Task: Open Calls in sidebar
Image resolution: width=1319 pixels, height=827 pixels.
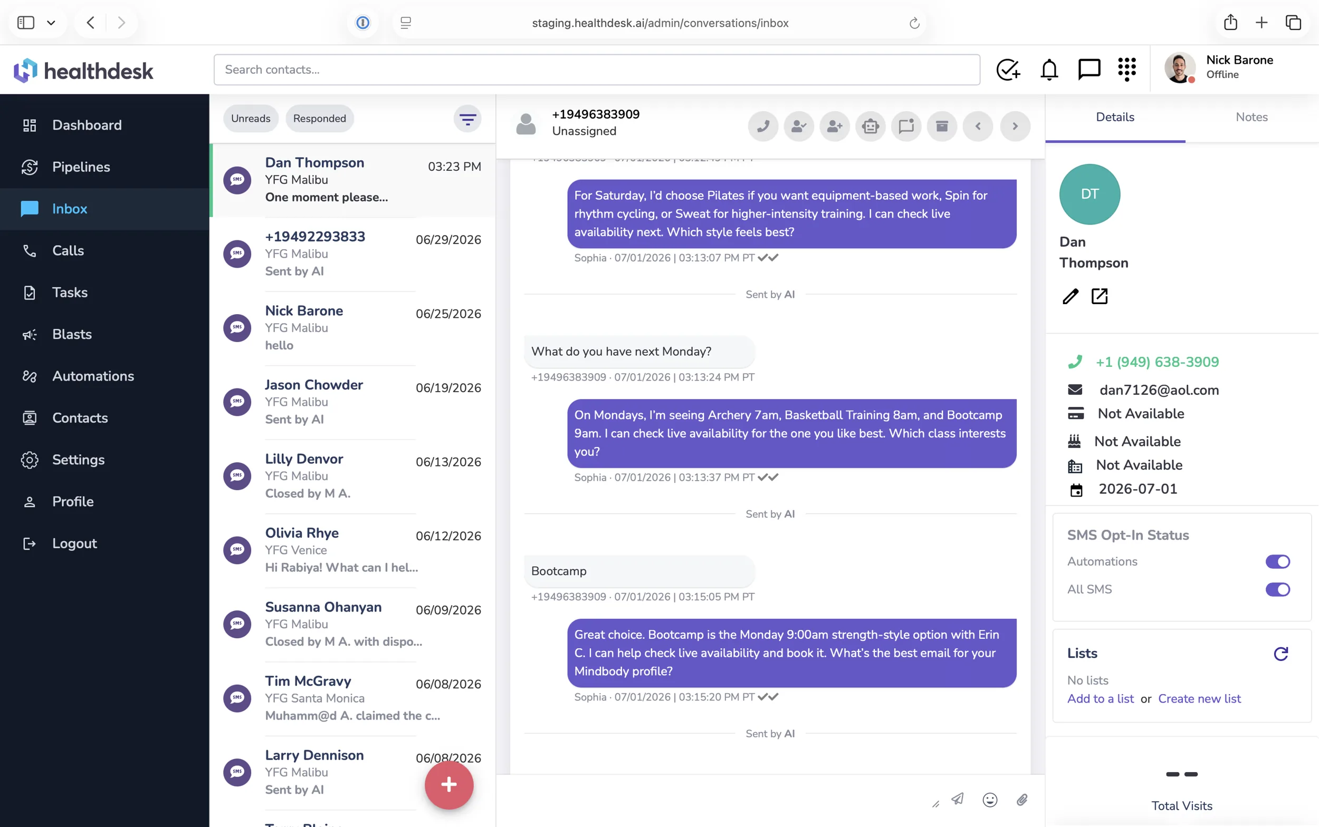Action: [x=104, y=250]
